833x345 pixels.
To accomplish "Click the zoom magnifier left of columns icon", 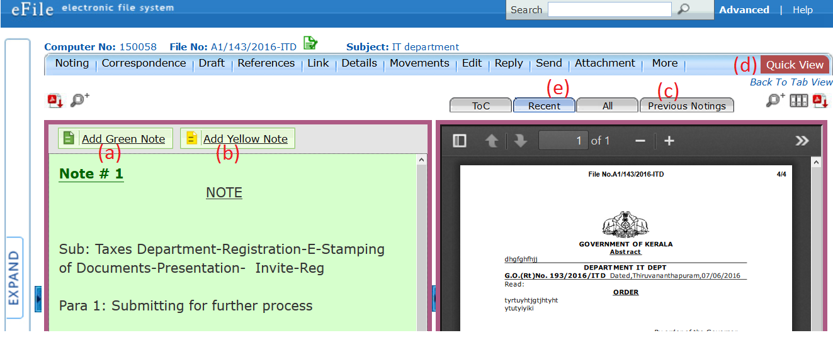I will (775, 100).
